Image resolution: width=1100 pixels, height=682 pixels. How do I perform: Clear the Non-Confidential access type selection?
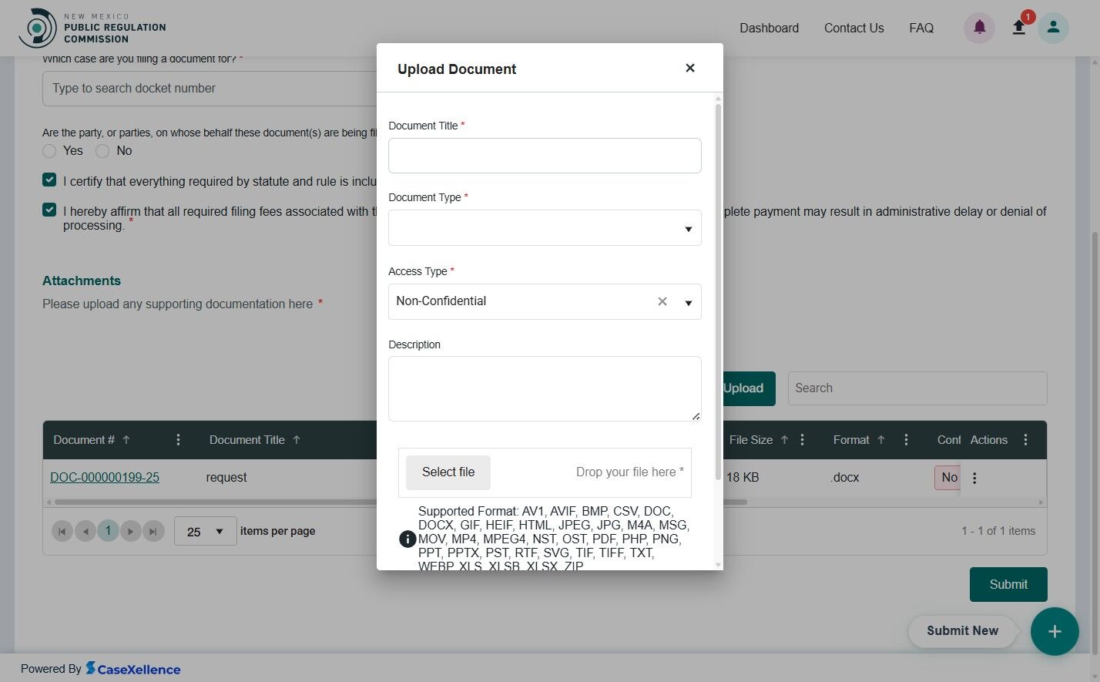point(662,301)
